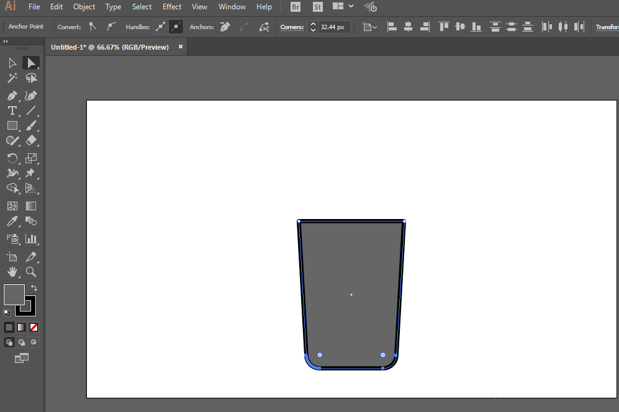Screen dimensions: 619x412
Task: Choose the Eyedropper tool
Action: click(x=12, y=222)
